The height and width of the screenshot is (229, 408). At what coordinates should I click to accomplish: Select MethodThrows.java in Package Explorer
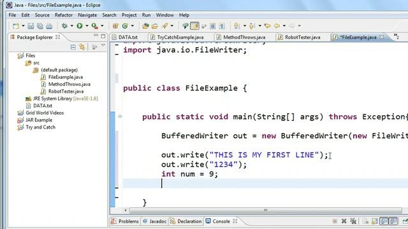tap(69, 85)
